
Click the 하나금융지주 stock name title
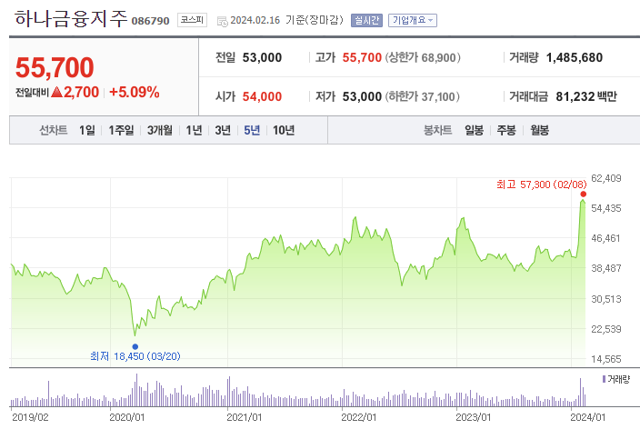tap(71, 19)
